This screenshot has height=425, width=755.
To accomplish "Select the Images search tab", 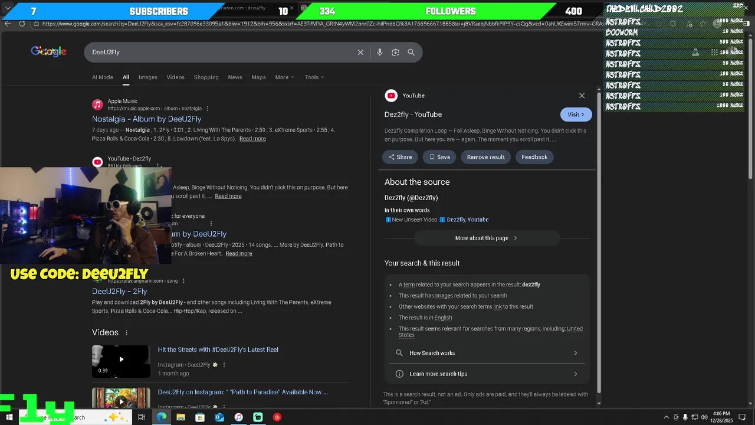I will click(x=148, y=77).
